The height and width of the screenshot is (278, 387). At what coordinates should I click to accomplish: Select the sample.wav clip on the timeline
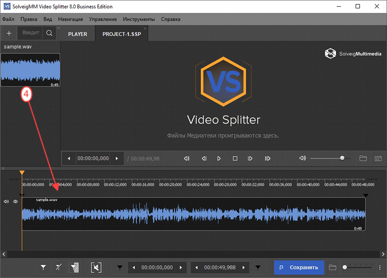coord(193,214)
